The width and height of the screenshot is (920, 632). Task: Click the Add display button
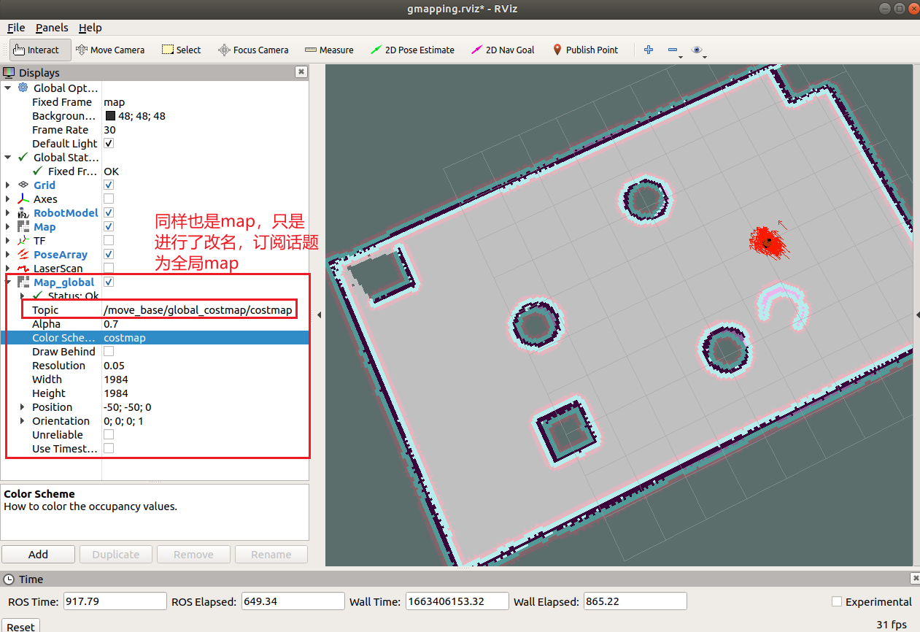[38, 554]
